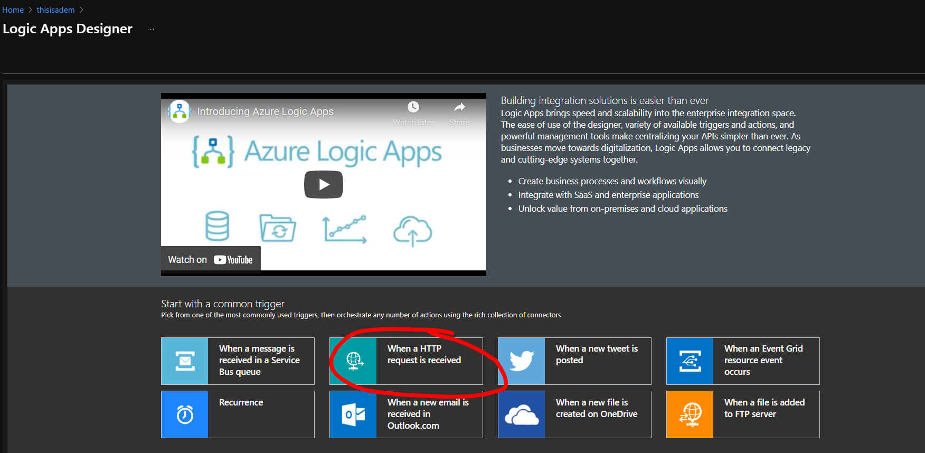
Task: Click 'Create business processes and workflows visually' bullet
Action: point(612,181)
